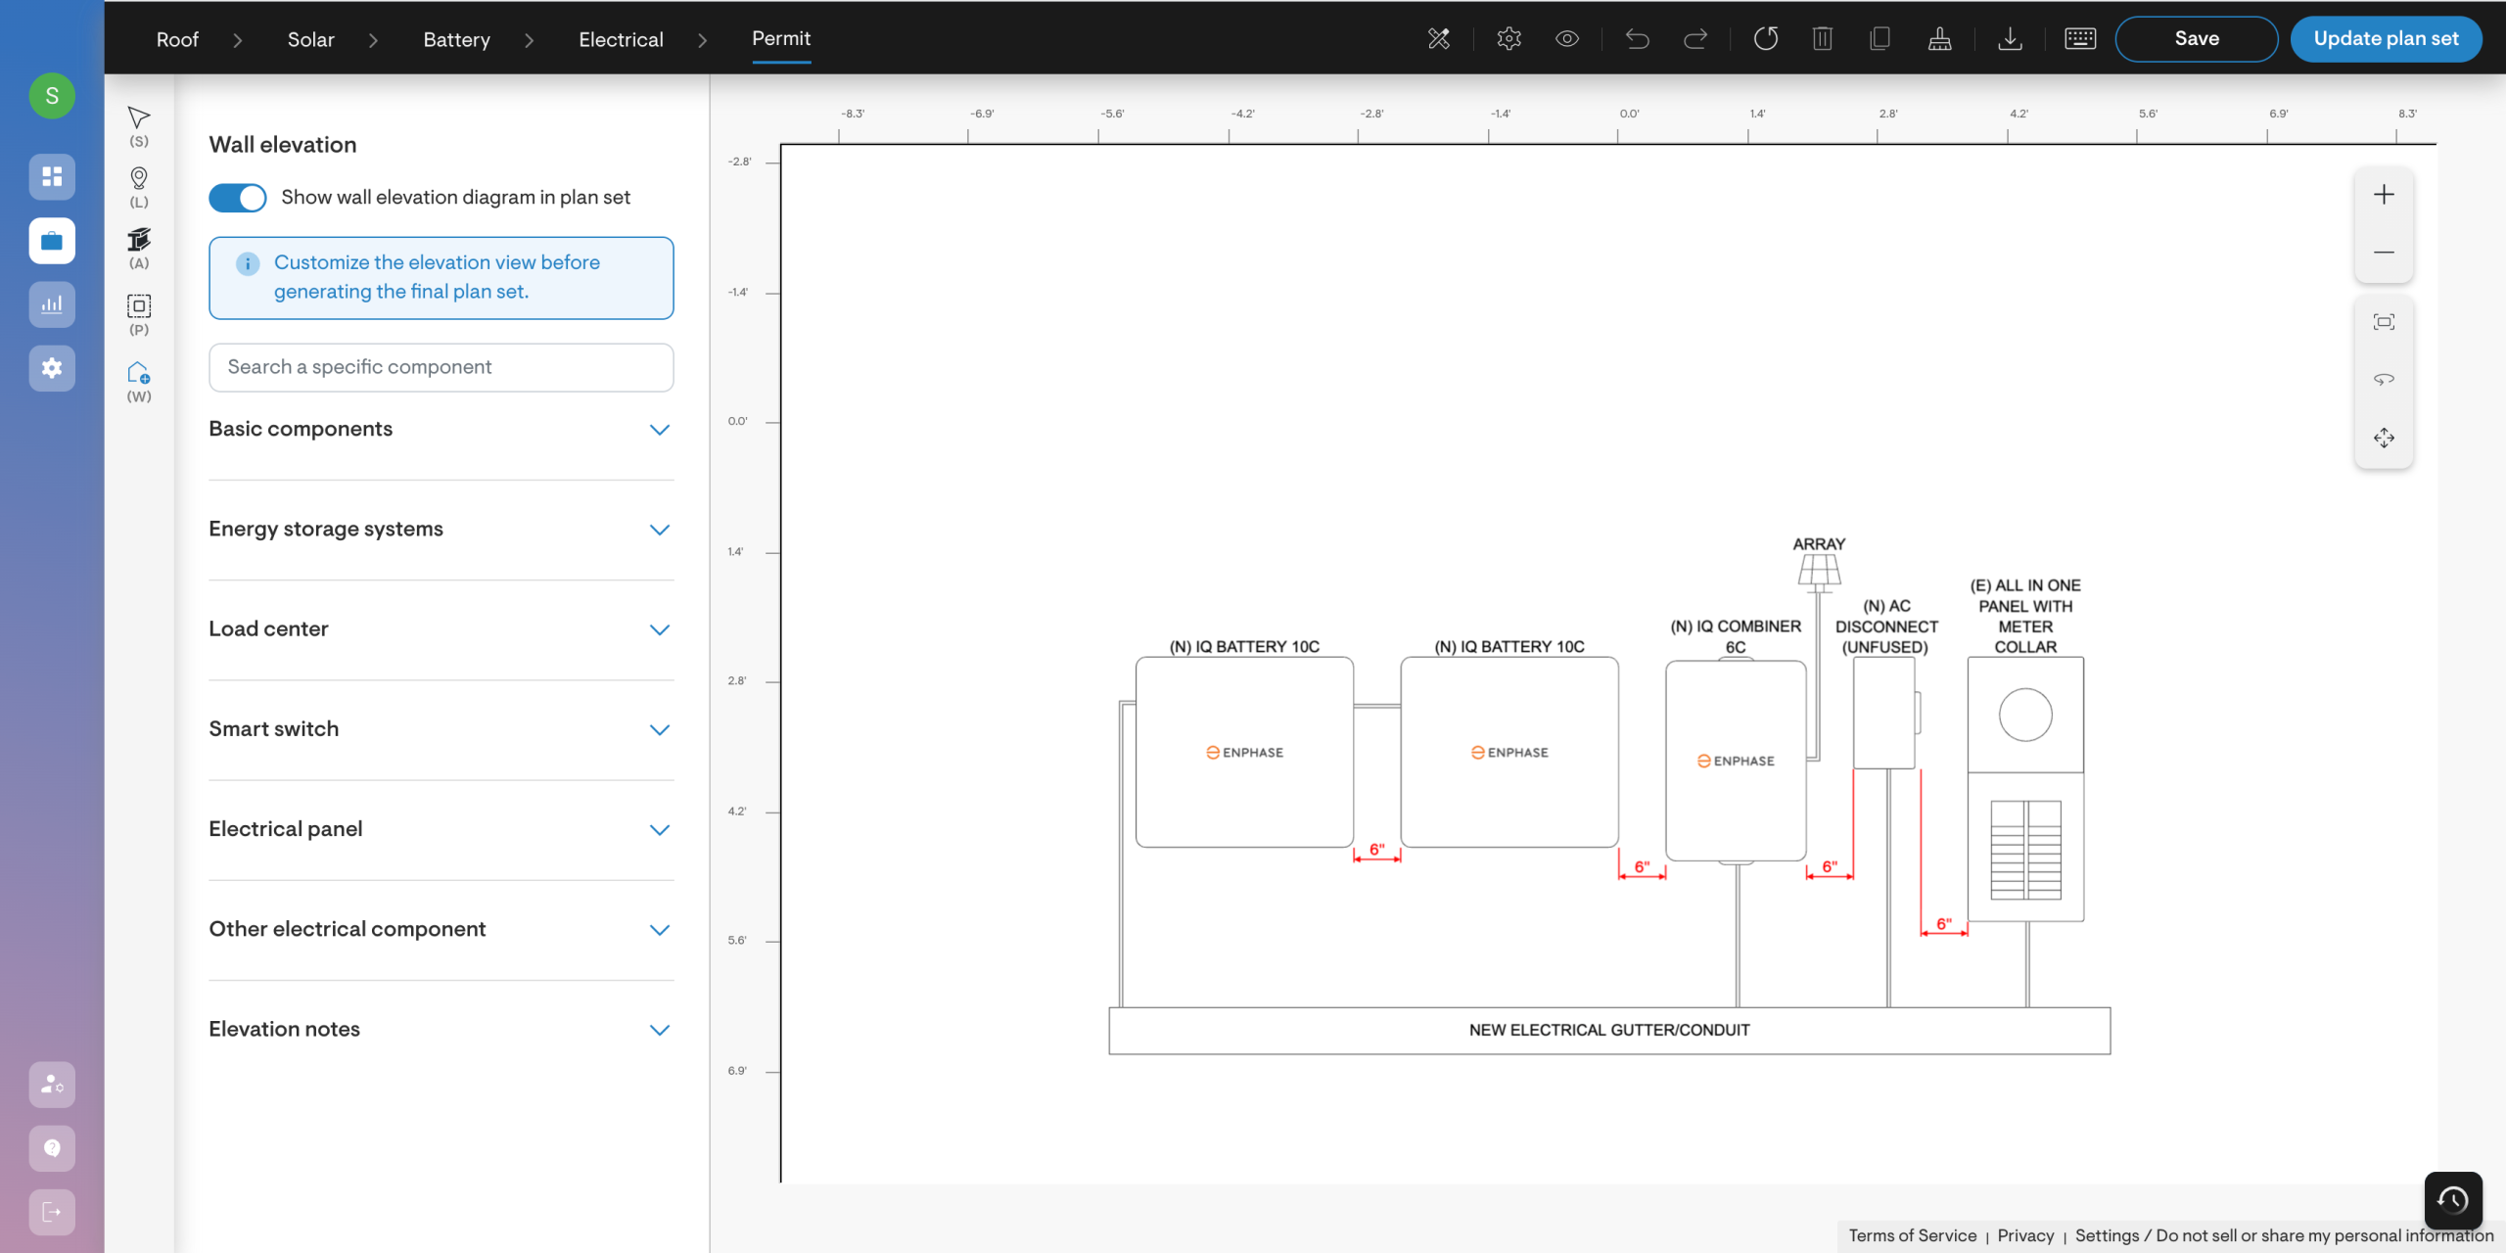Go to the Electrical step tab
Screen dimensions: 2506x1253
point(621,39)
